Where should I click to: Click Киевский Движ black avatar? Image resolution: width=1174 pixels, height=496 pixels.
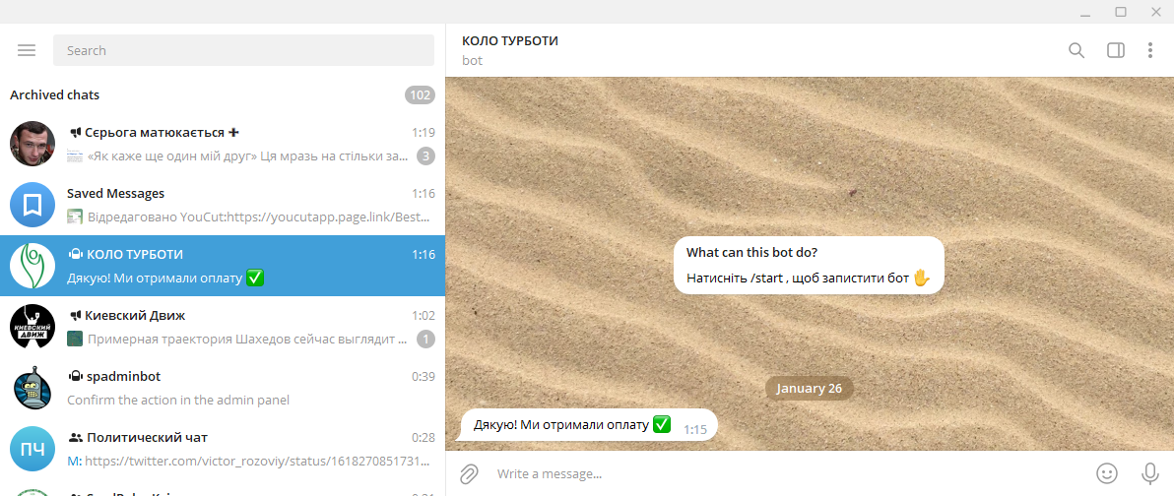click(33, 327)
